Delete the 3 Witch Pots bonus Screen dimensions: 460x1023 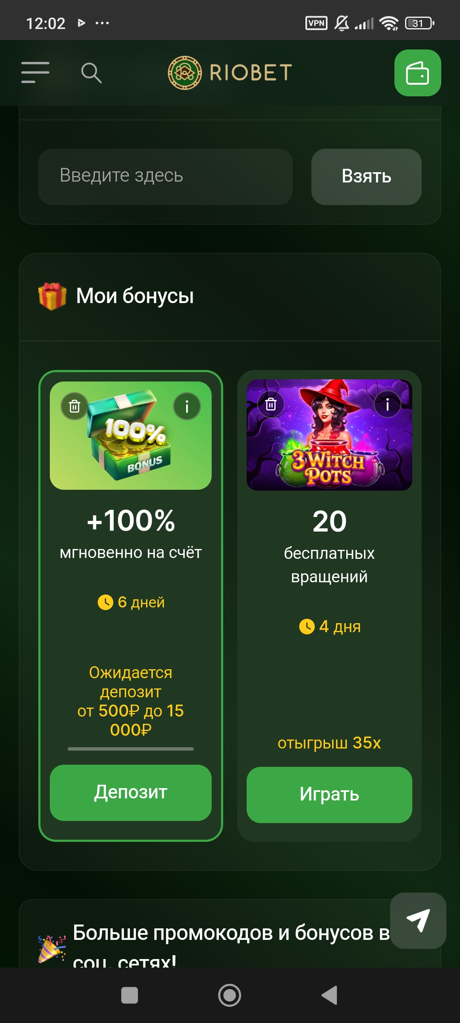coord(271,404)
